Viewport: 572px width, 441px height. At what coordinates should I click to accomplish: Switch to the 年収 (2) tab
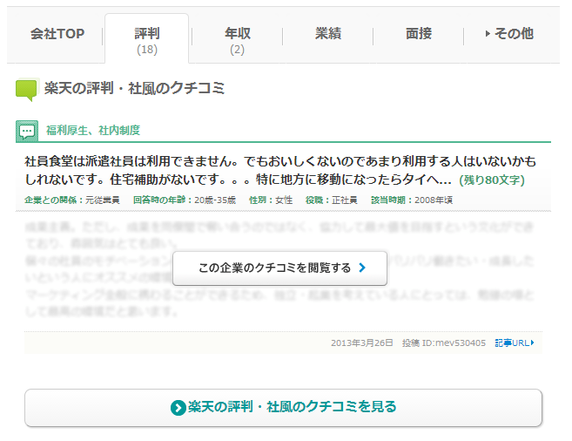tap(238, 40)
